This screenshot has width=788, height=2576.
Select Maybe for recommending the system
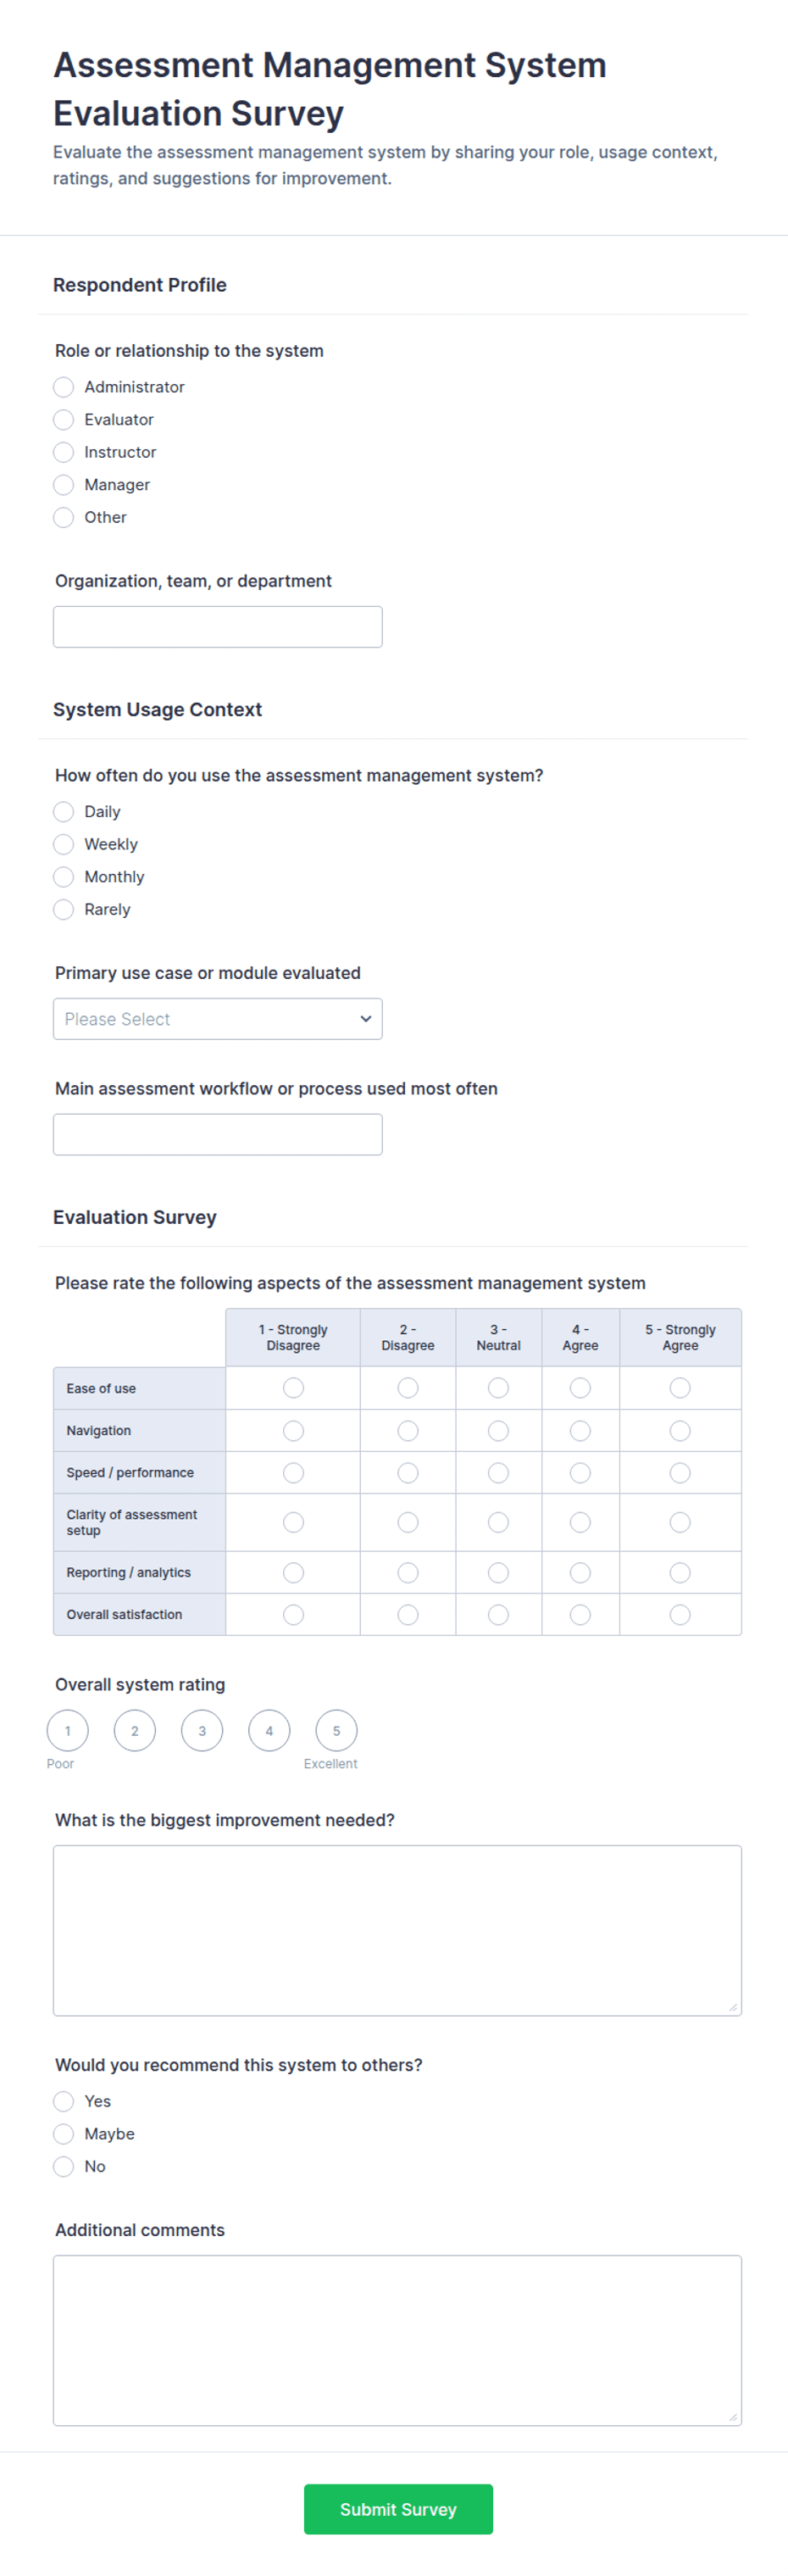(64, 2134)
